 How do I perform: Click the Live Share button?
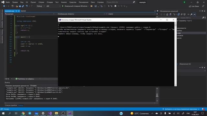pyautogui.click(x=194, y=6)
